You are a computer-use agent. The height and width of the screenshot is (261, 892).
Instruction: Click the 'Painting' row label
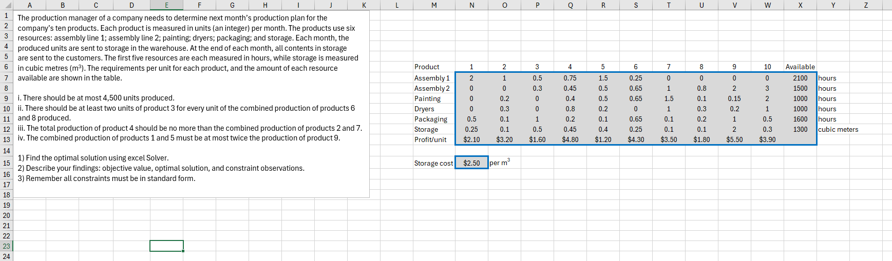pyautogui.click(x=434, y=98)
